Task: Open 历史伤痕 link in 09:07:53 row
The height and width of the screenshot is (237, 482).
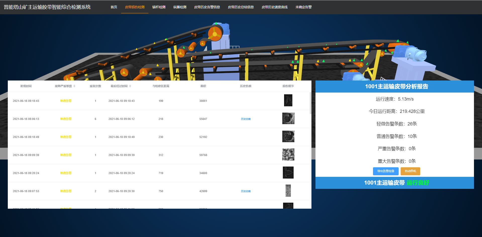Action: coord(246,191)
